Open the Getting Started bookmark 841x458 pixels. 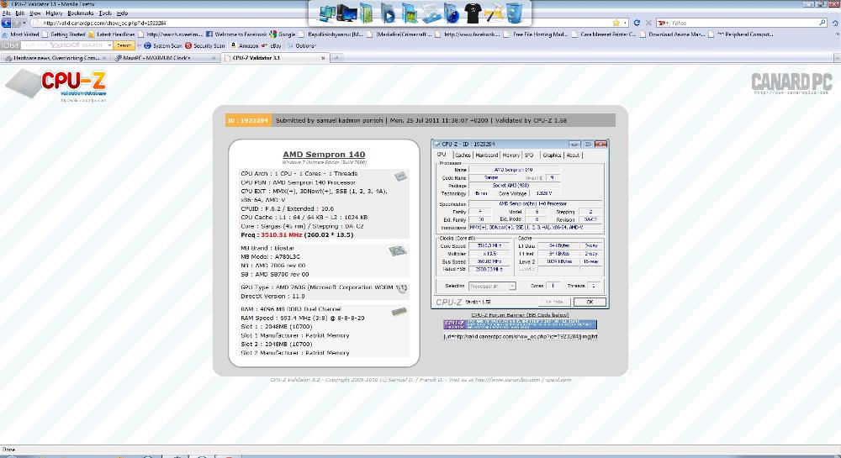[63, 34]
